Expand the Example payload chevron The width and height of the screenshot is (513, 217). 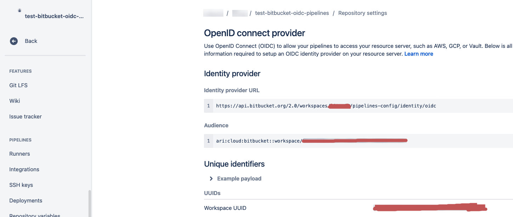(211, 179)
